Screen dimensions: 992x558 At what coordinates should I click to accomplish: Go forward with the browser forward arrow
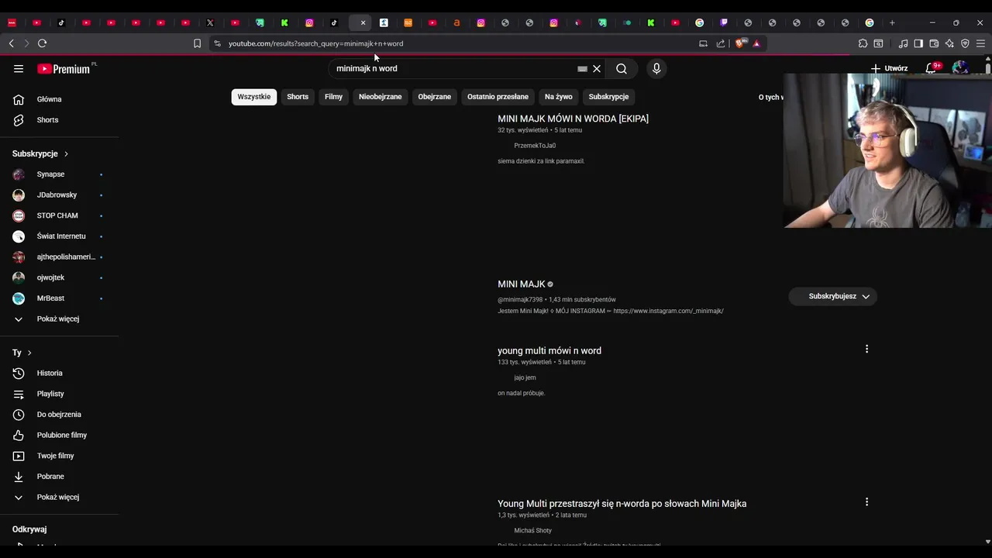point(26,43)
